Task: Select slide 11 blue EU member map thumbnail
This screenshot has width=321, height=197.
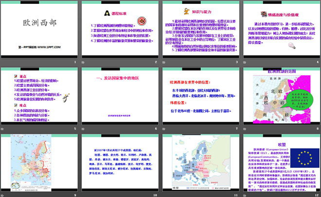Action: tap(201, 163)
